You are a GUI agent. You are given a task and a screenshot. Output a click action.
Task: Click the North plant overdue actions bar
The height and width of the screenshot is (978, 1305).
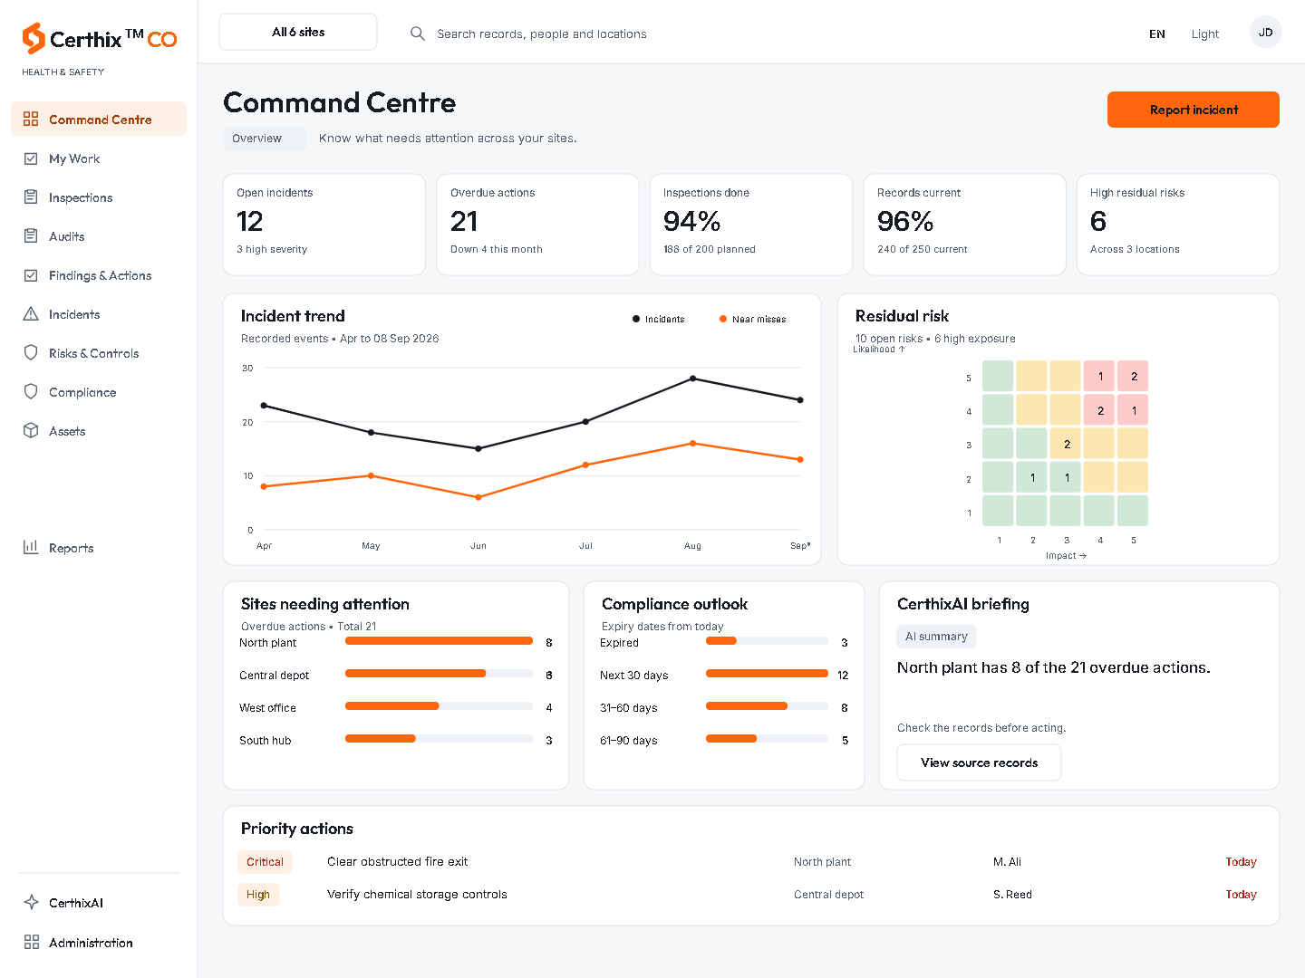tap(439, 641)
